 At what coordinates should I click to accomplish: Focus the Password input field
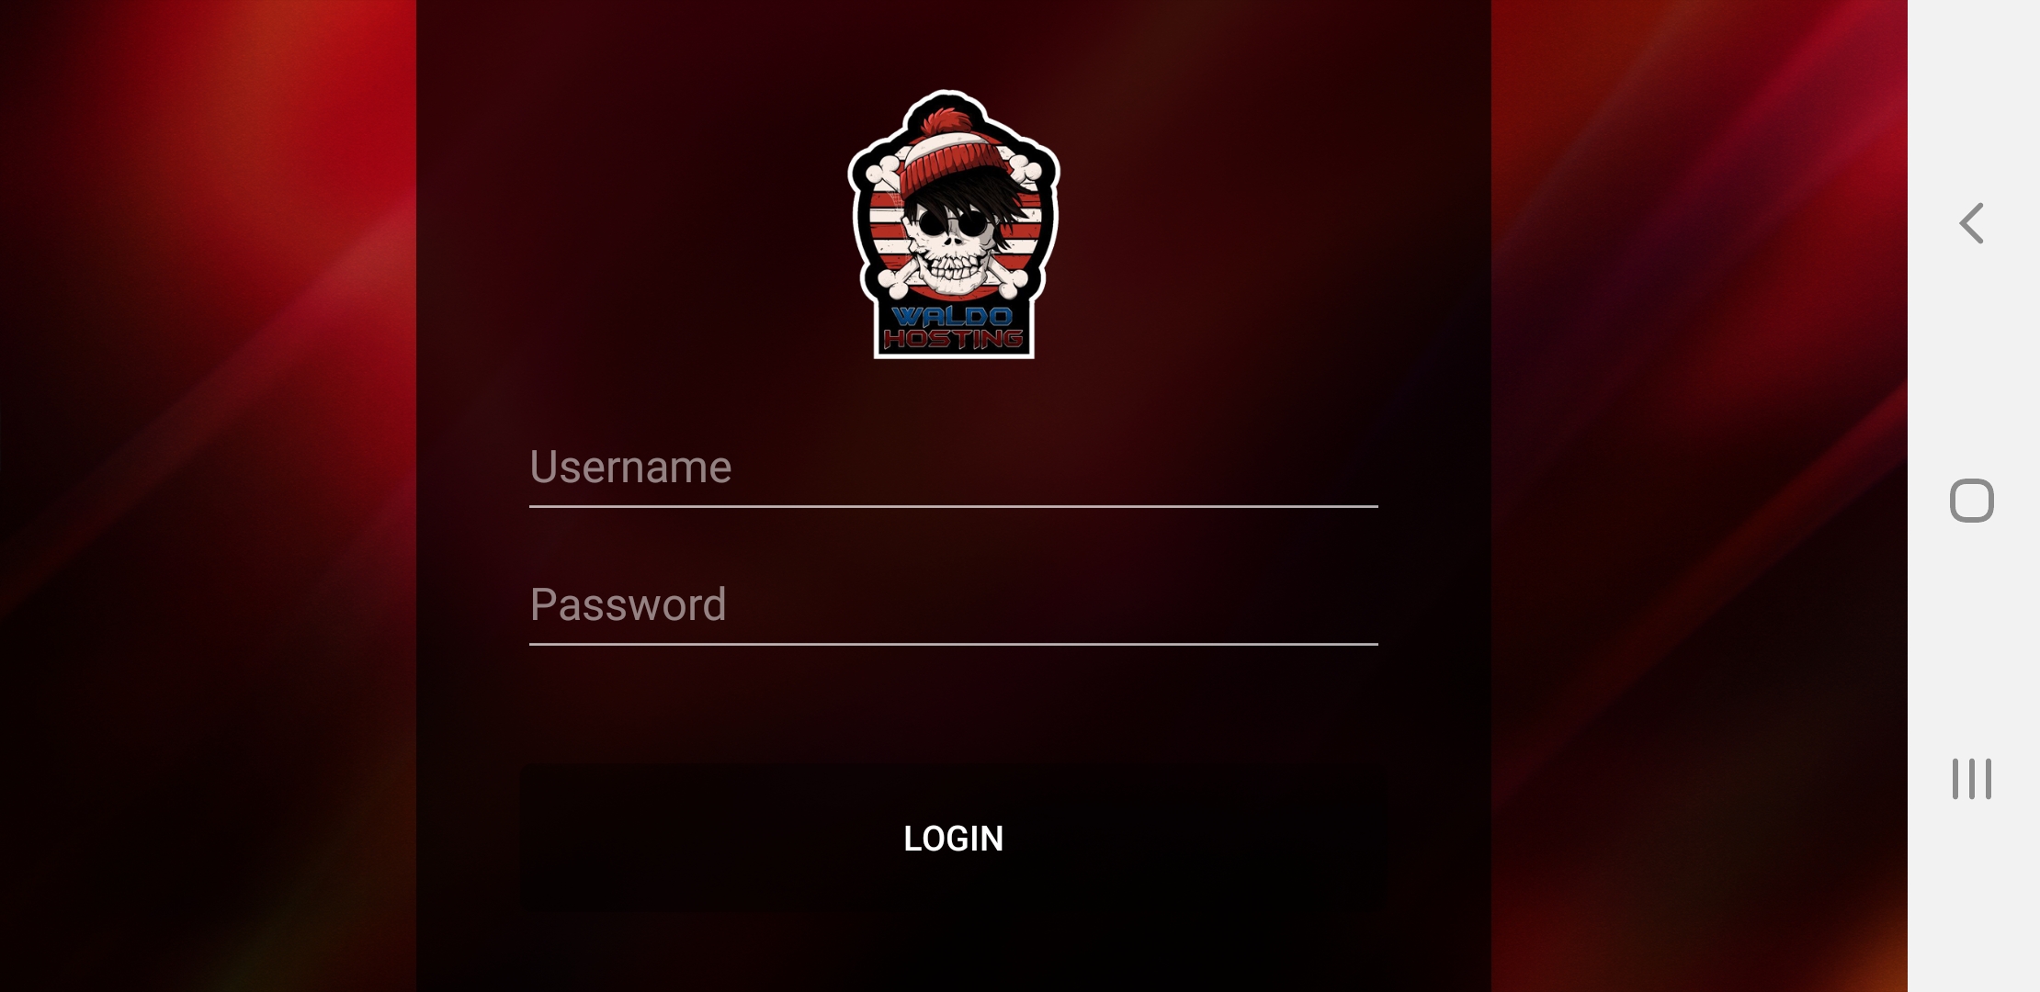click(954, 606)
